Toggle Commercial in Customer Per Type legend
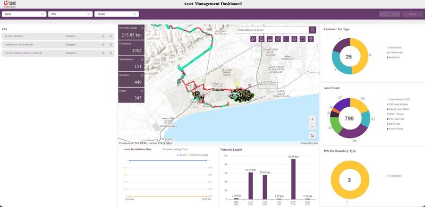425x207 pixels. click(x=395, y=53)
